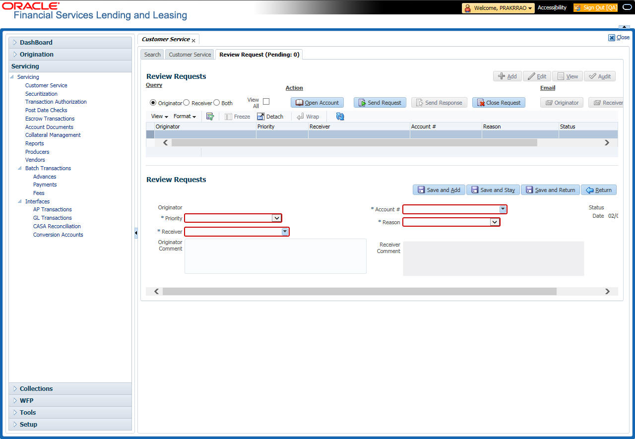Image resolution: width=635 pixels, height=439 pixels.
Task: Click Save and Return button
Action: [550, 190]
